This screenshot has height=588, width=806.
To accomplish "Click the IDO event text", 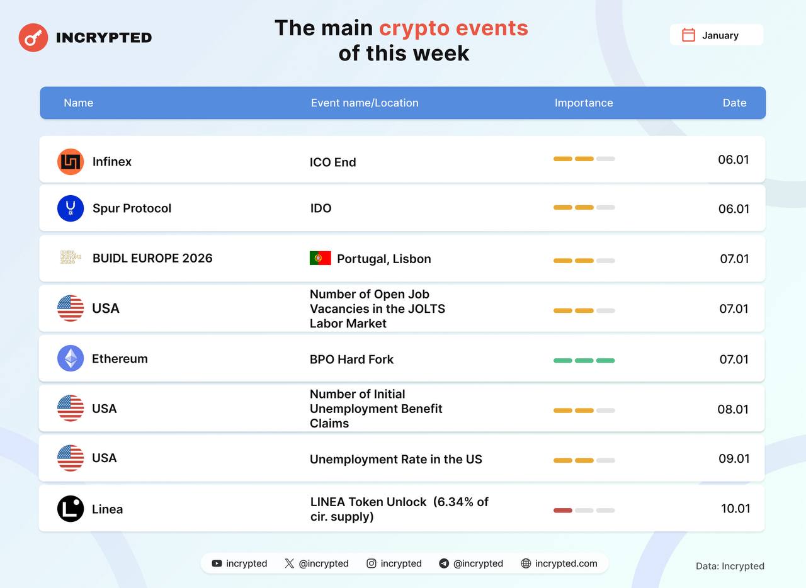I will pos(321,208).
